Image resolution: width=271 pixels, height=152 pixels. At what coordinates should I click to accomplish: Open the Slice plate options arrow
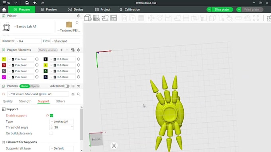[x=209, y=10]
